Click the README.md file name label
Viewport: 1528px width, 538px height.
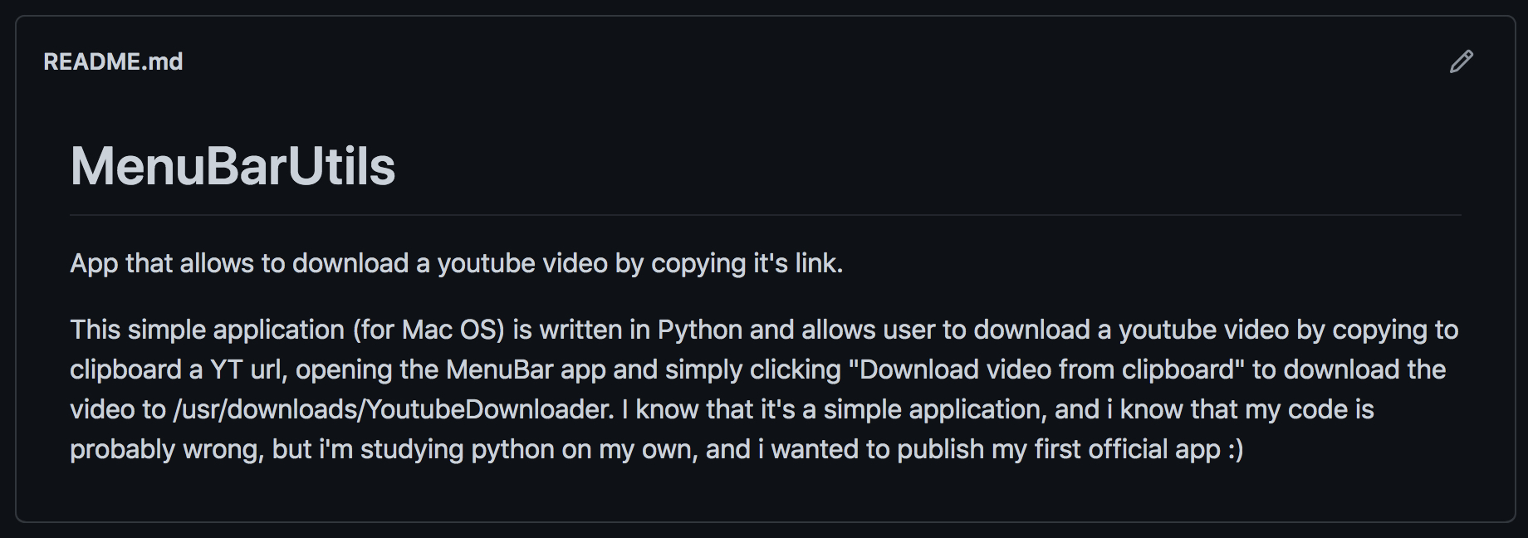(x=113, y=62)
